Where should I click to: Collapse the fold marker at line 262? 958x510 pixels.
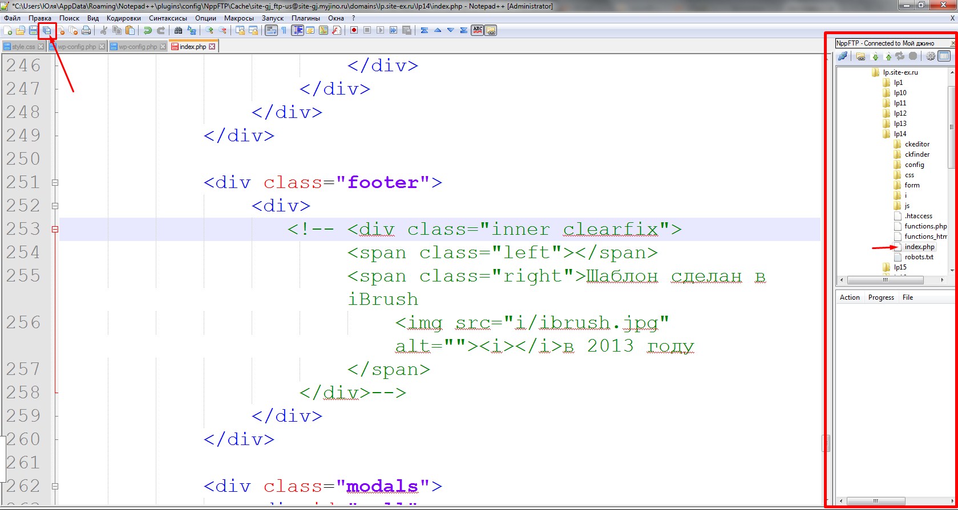click(55, 487)
